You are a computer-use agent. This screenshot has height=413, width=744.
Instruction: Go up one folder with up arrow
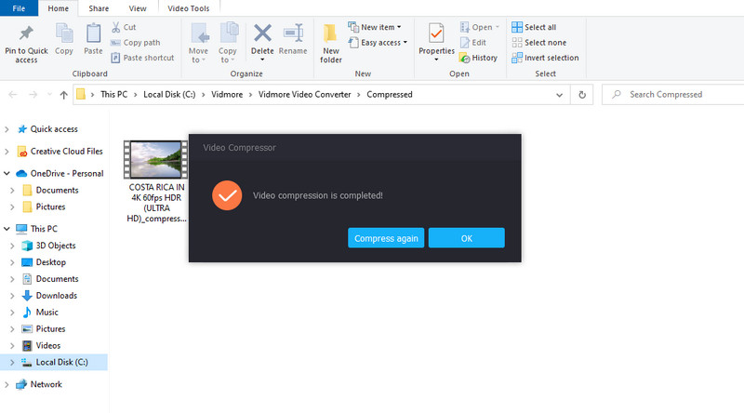[x=63, y=94]
